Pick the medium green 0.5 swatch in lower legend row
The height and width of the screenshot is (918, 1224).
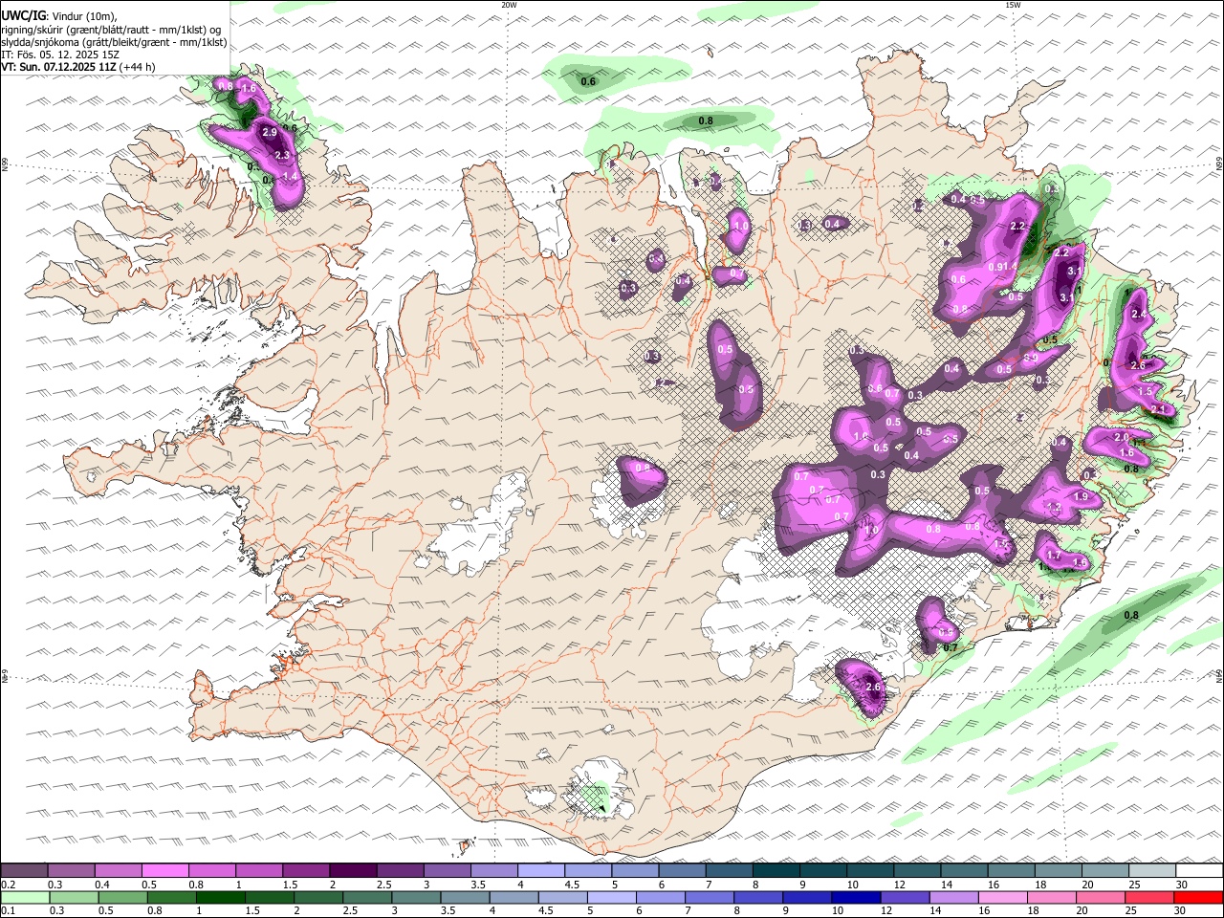click(122, 897)
